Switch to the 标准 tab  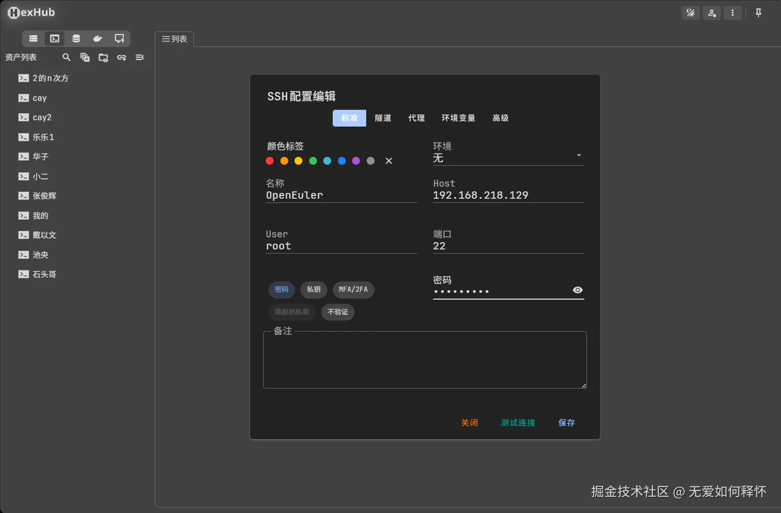[349, 118]
